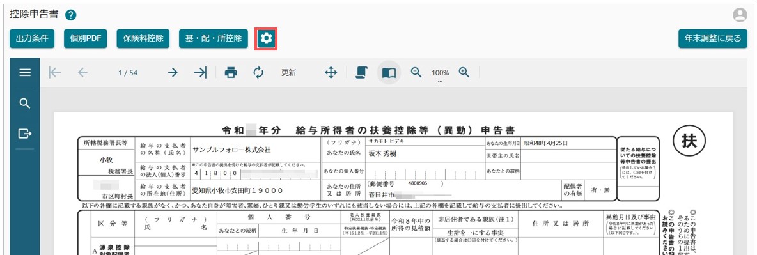The width and height of the screenshot is (757, 255).
Task: Return via 年末調整に戻る button
Action: click(713, 38)
